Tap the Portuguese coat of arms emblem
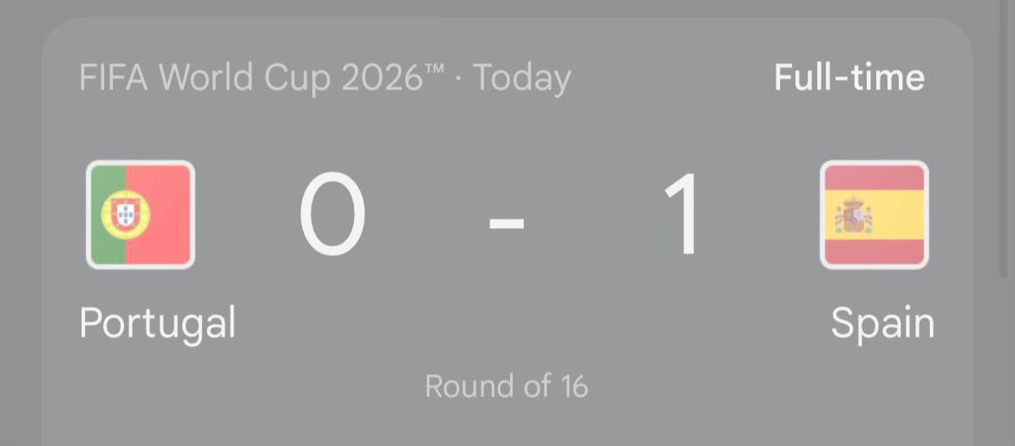 click(126, 215)
